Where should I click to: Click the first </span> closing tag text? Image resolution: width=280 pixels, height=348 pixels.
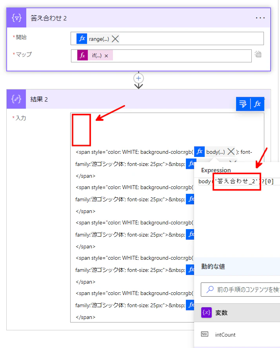coord(85,176)
